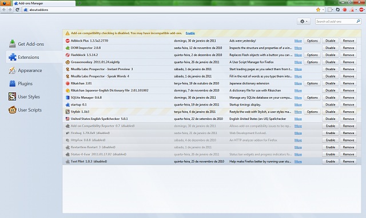Click the back navigation arrow
Image resolution: width=366 pixels, height=218 pixels.
click(x=4, y=10)
